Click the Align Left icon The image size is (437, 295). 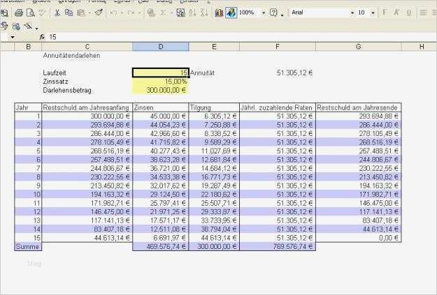[424, 13]
